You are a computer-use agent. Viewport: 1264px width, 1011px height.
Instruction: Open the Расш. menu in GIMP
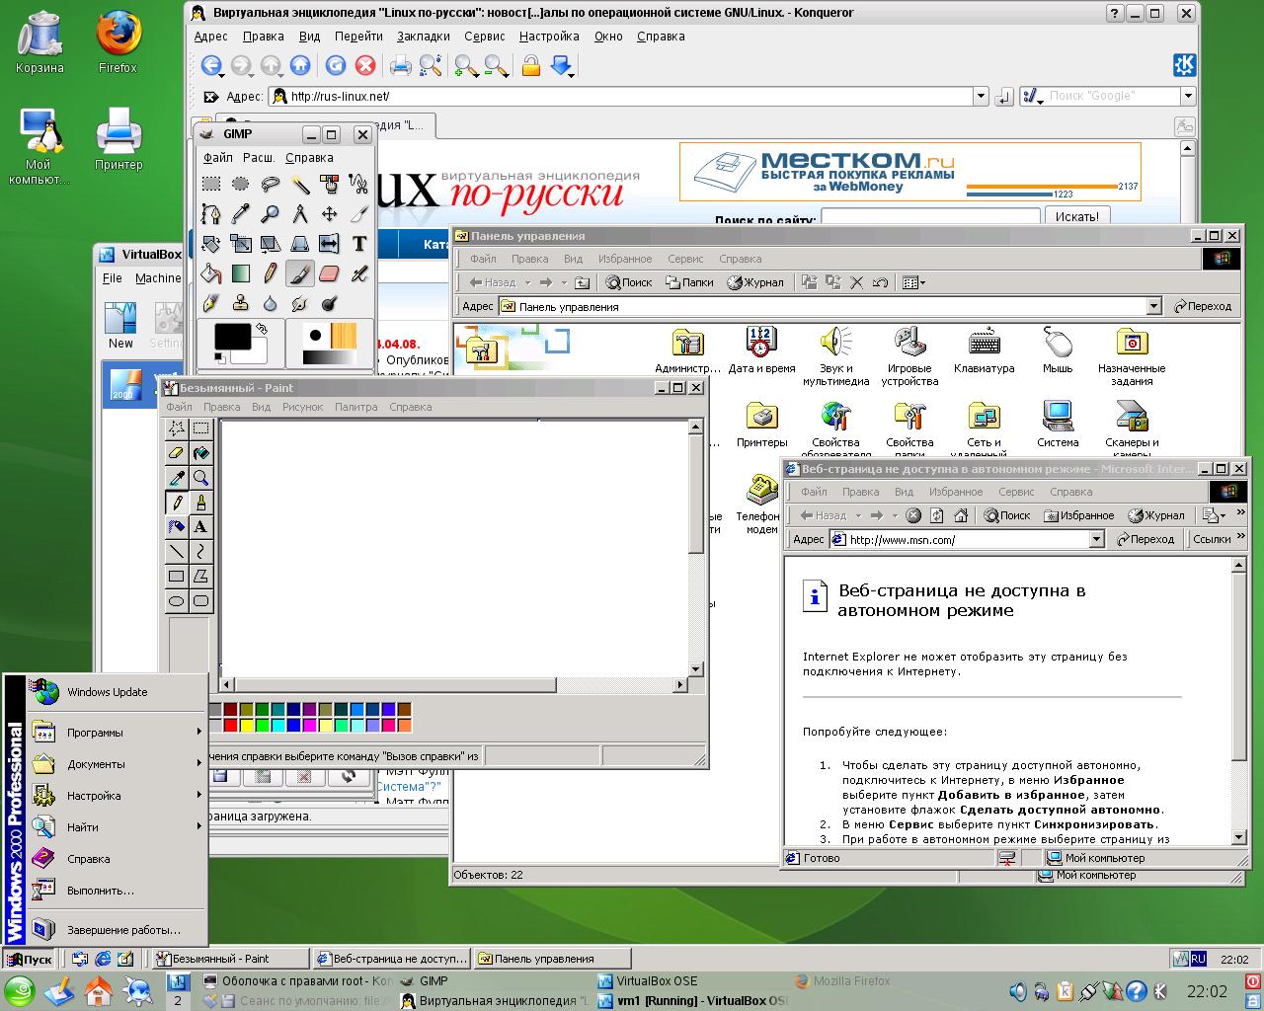click(259, 157)
